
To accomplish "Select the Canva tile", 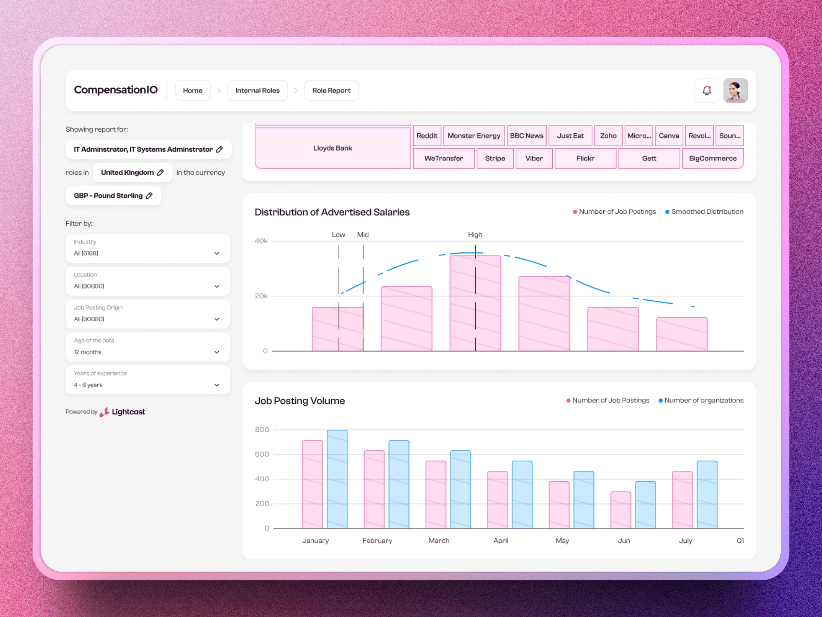I will pos(669,136).
